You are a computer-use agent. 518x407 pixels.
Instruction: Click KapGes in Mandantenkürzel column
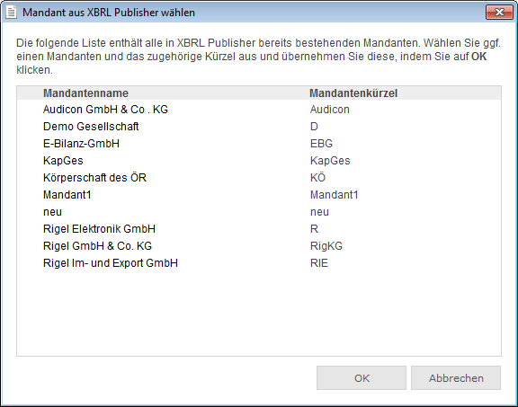click(330, 161)
